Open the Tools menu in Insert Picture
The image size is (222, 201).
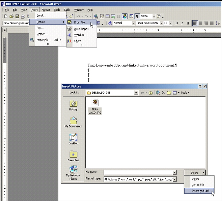coord(185,93)
